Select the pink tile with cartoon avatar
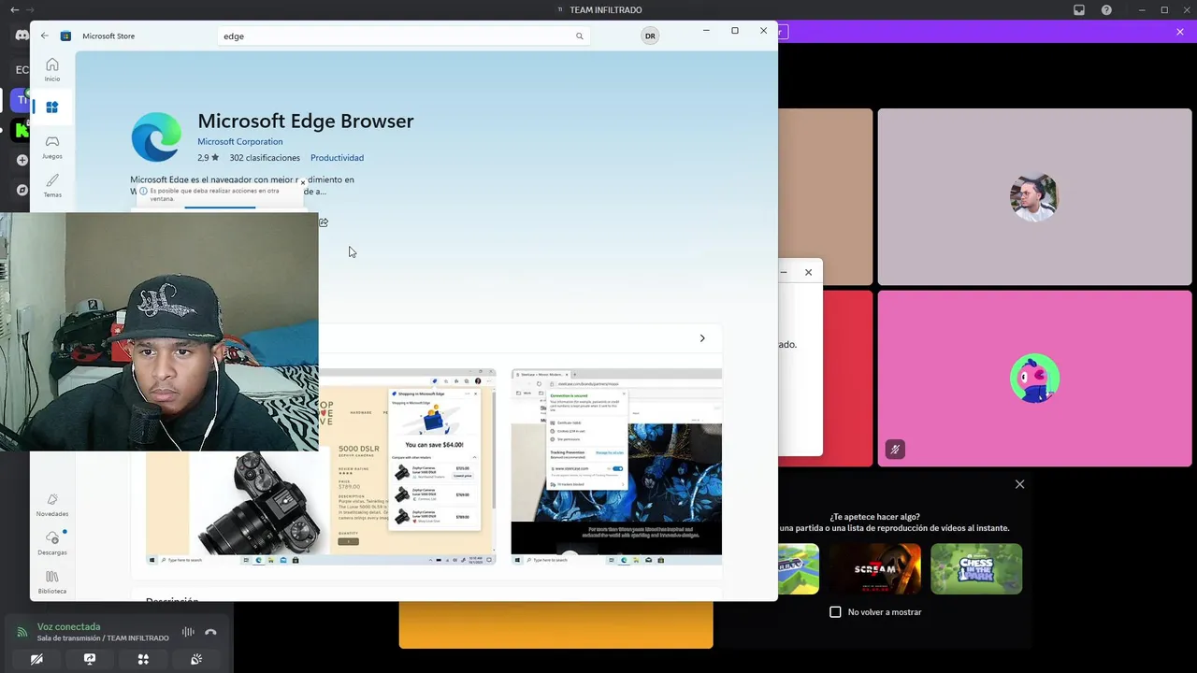Viewport: 1197px width, 673px height. click(x=1034, y=379)
